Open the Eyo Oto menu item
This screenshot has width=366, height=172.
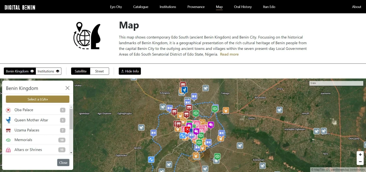(x=116, y=7)
